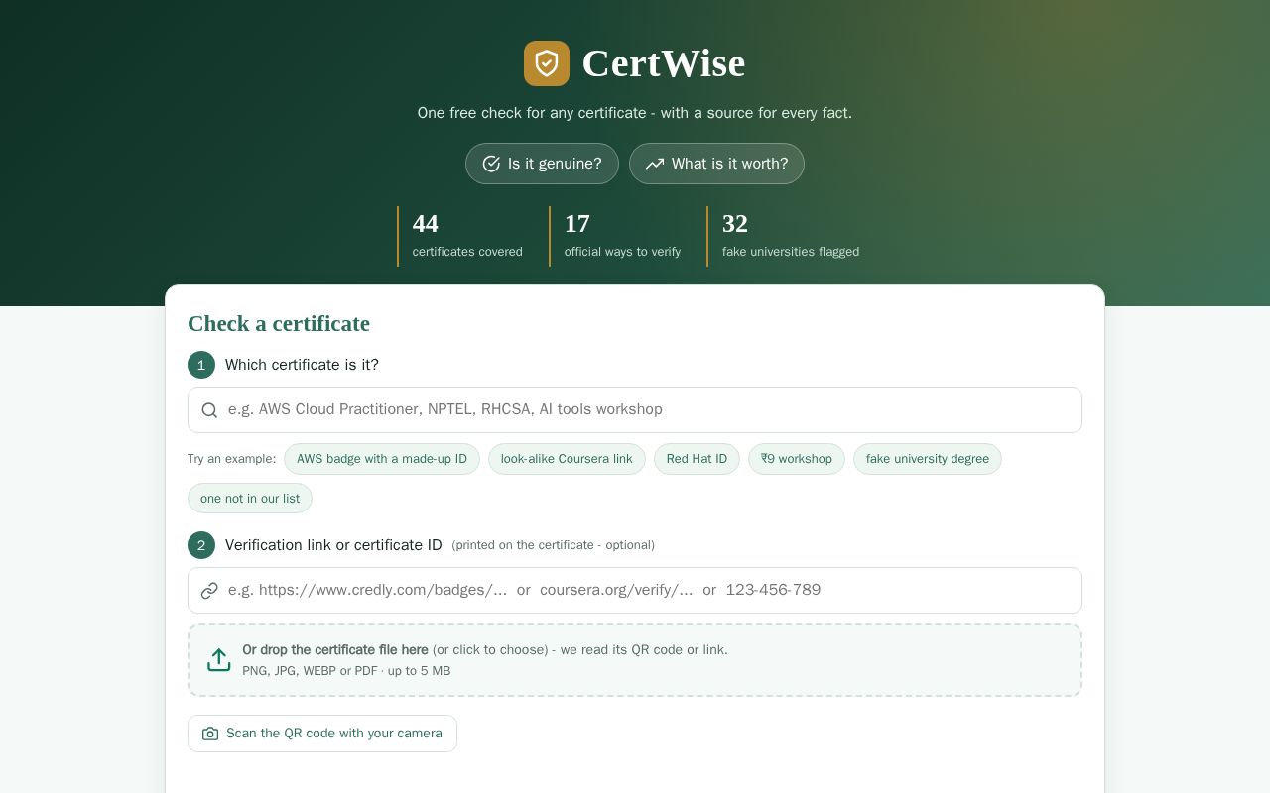Screen dimensions: 1270x793
Task: Click "Scan the QR code with your camera"
Action: 322,734
